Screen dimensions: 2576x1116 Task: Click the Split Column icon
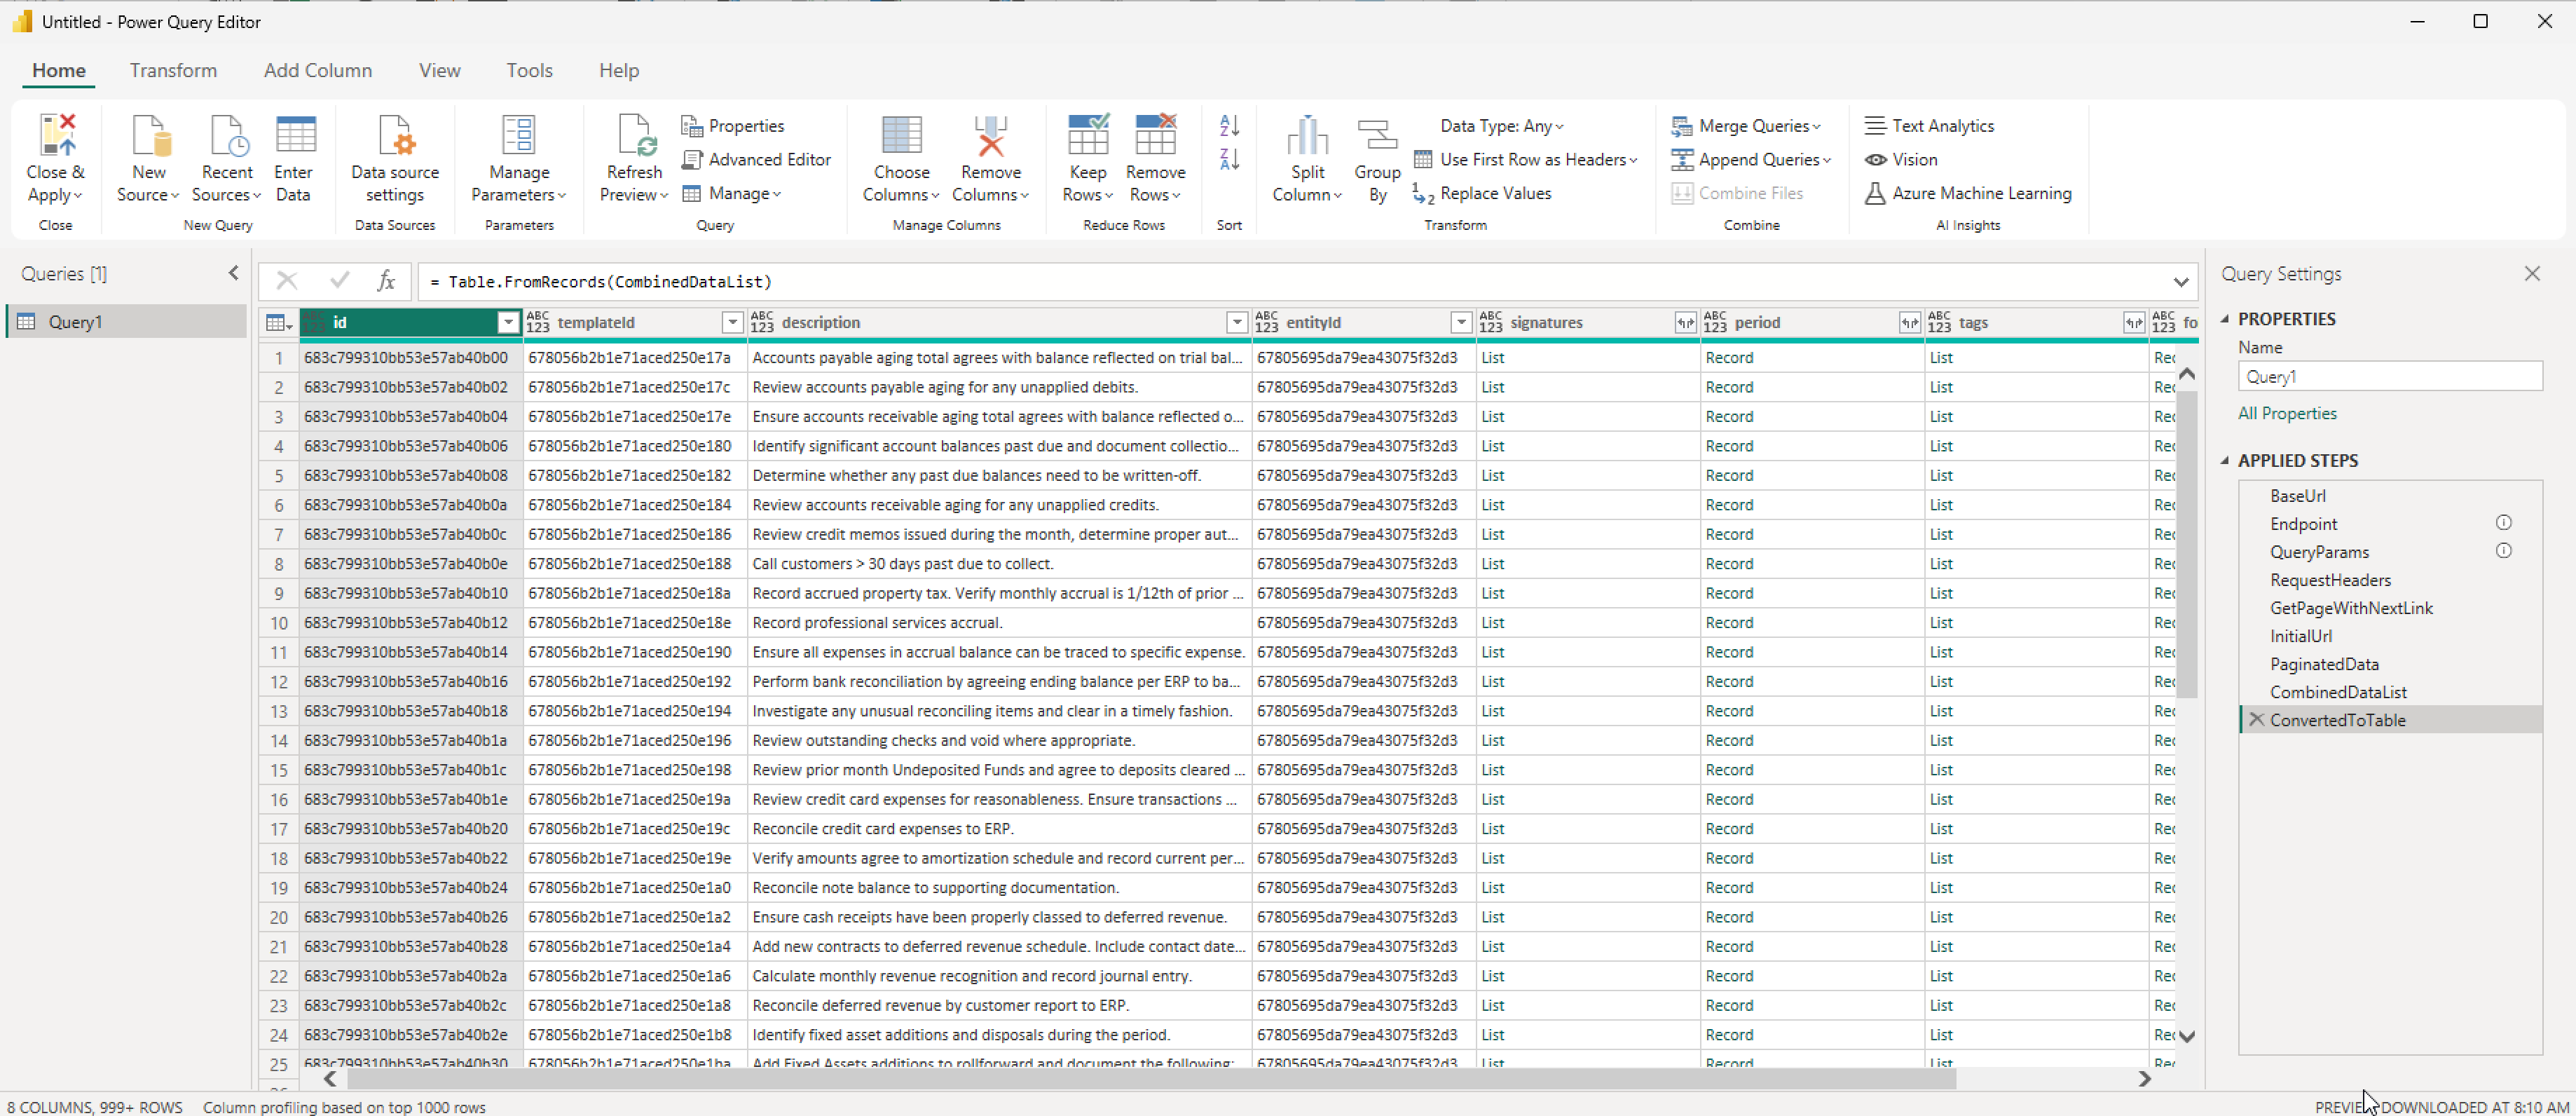[1307, 135]
